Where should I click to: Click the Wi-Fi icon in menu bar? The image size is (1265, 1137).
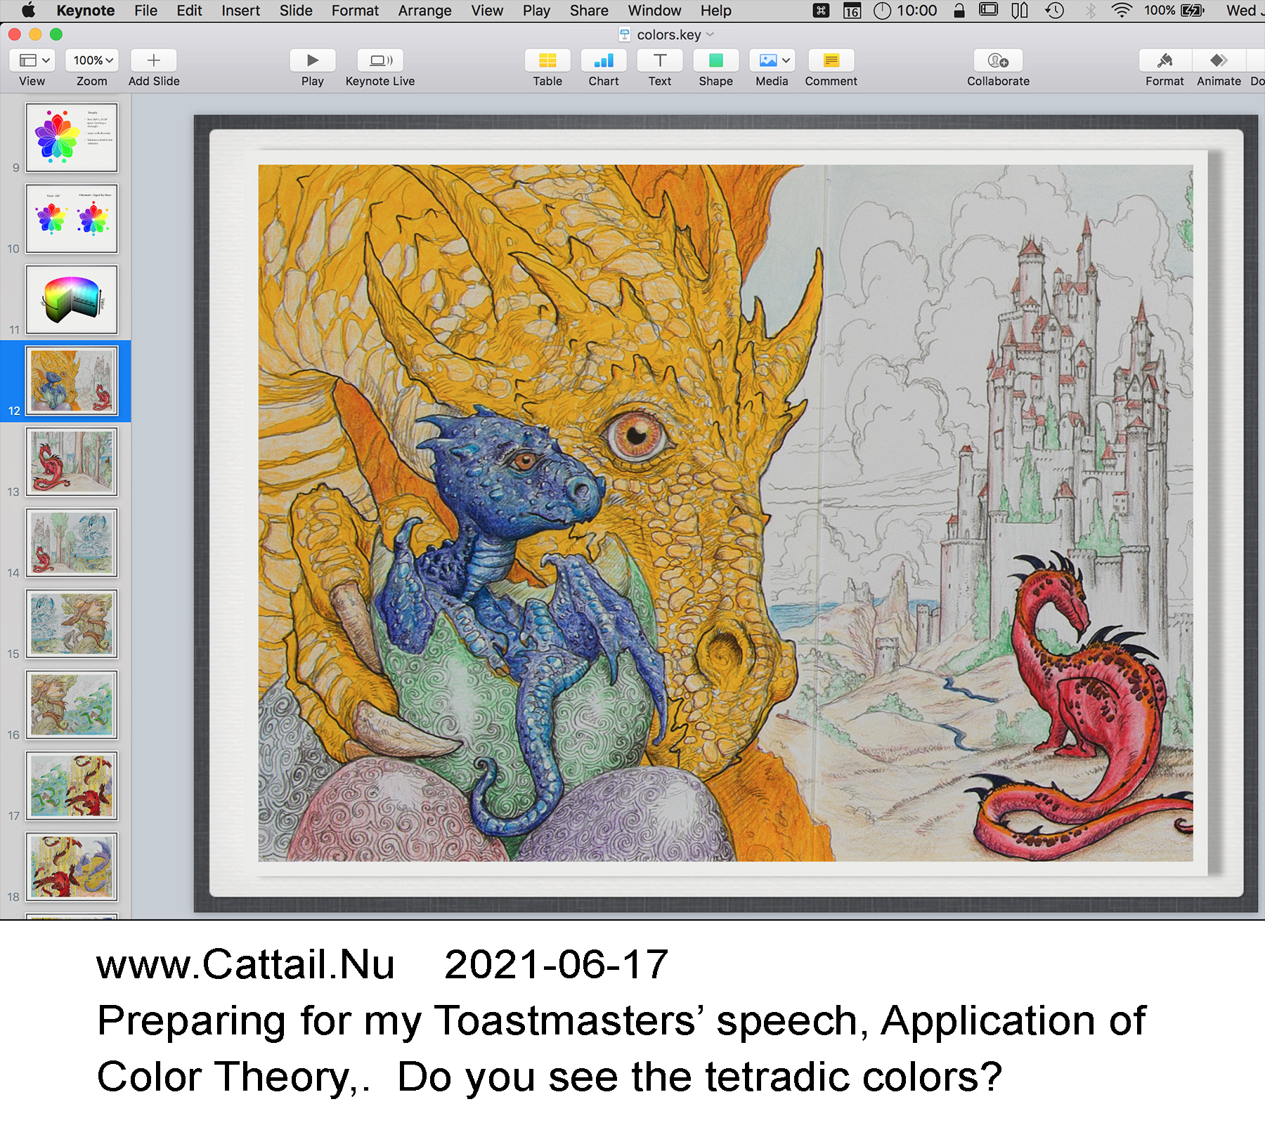(1122, 11)
